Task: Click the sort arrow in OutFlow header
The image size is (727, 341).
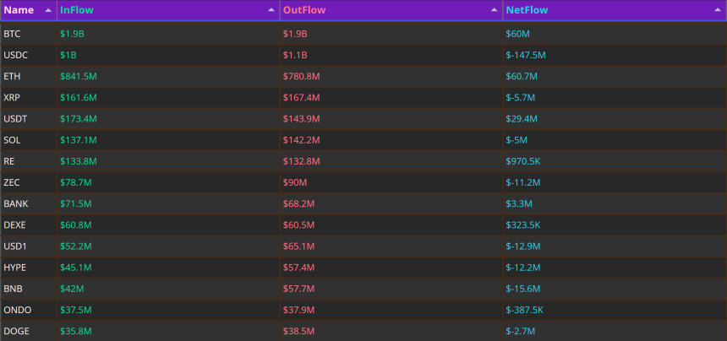Action: click(x=495, y=10)
